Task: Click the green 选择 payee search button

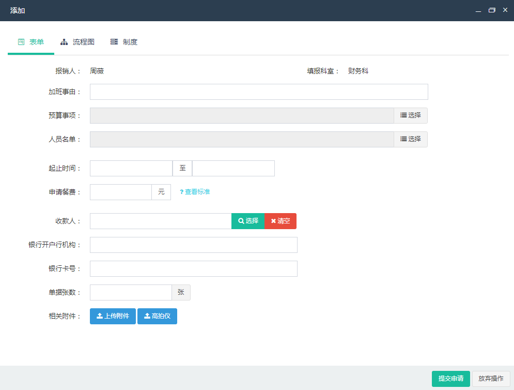Action: pos(248,221)
